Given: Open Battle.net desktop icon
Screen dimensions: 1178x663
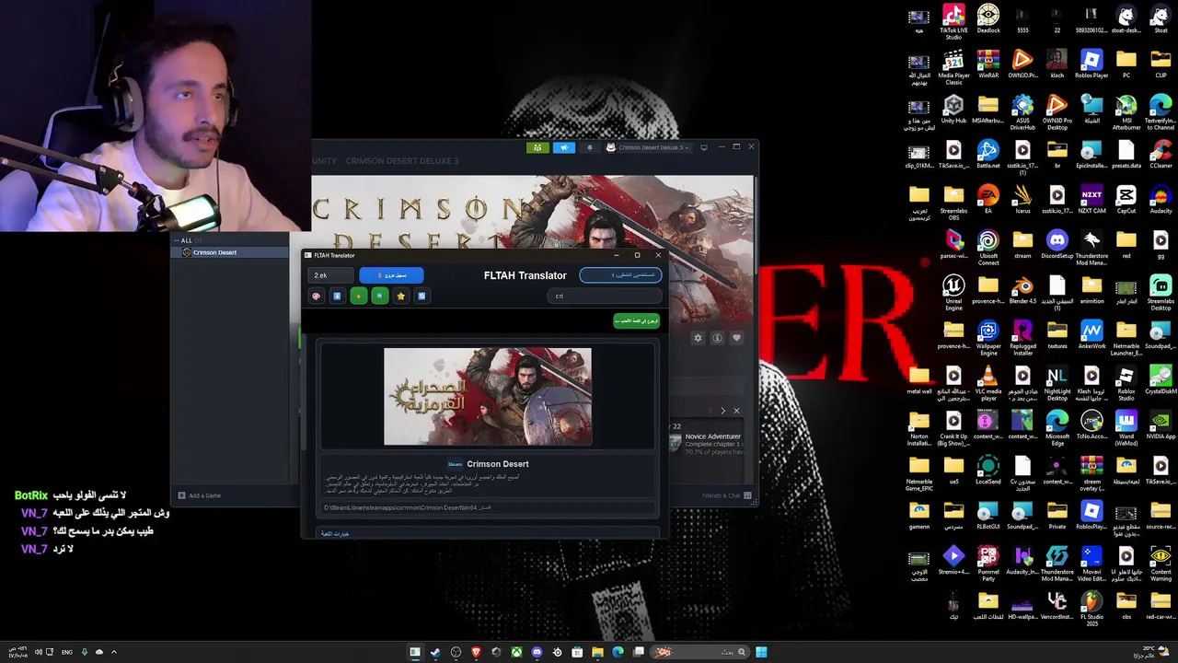Looking at the screenshot, I should pyautogui.click(x=988, y=155).
